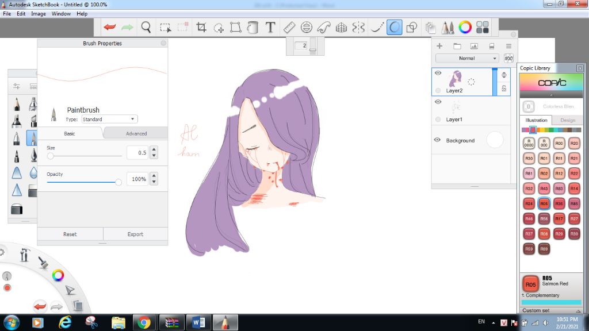Click the Clear Layer icon in Layer Editor
Screen dimensions: 589x331
click(x=491, y=46)
